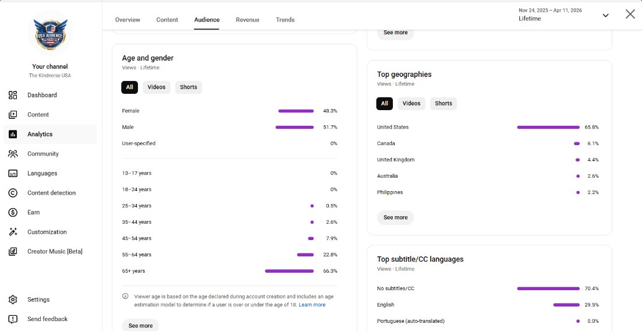Click the Customization magic wand icon
Screen dimensions: 642x331
13,232
